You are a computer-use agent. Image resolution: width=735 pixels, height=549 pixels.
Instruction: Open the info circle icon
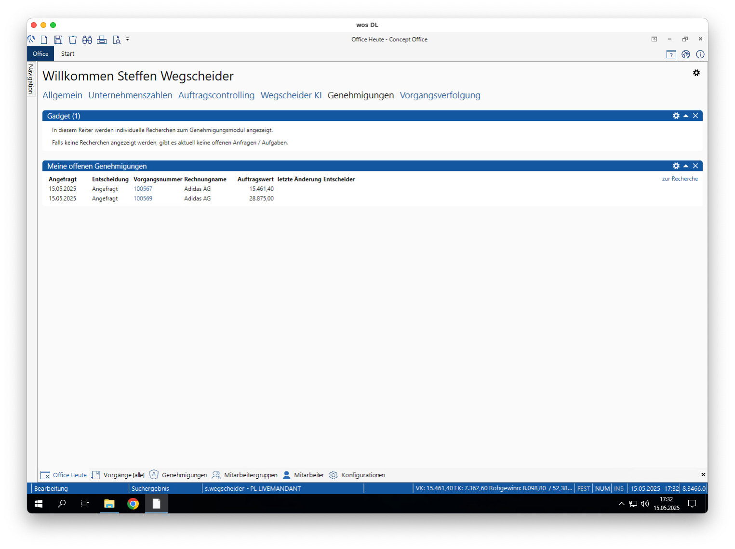(700, 54)
